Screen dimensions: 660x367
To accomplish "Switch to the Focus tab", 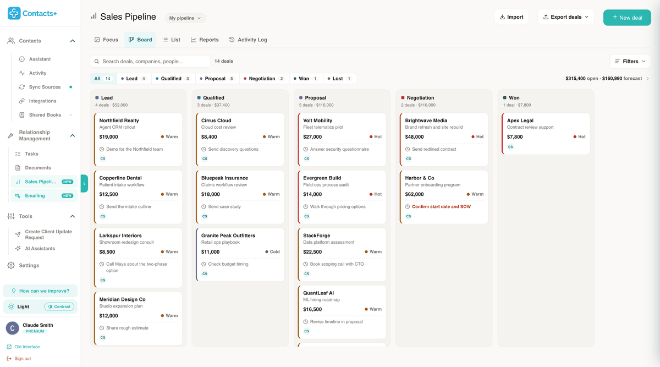I will 106,40.
